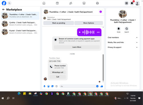Viewport: 143px width, 105px height.
Task: Click the purple conversation info icon
Action: [x=101, y=12]
